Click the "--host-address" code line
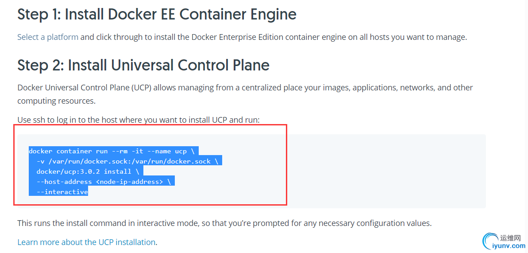The image size is (528, 253). coord(102,182)
